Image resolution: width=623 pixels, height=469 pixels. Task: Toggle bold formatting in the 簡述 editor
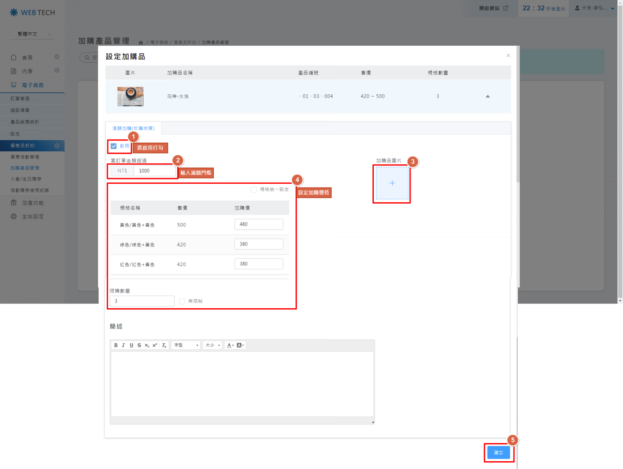[116, 345]
